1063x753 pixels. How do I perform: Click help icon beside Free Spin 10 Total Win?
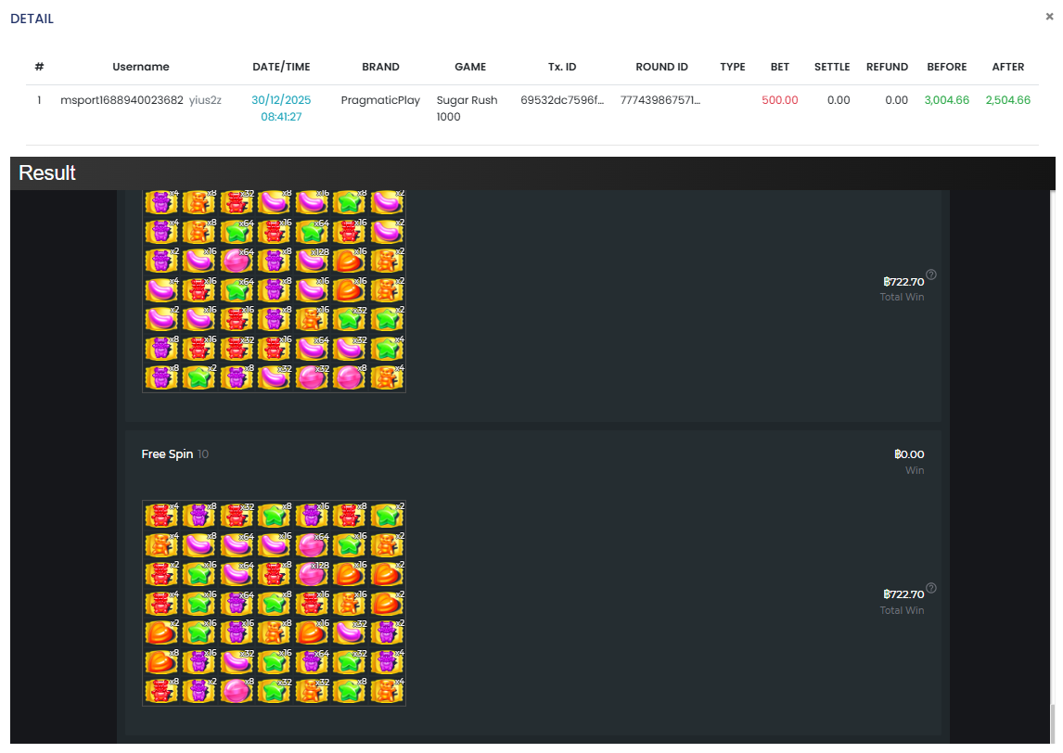931,588
